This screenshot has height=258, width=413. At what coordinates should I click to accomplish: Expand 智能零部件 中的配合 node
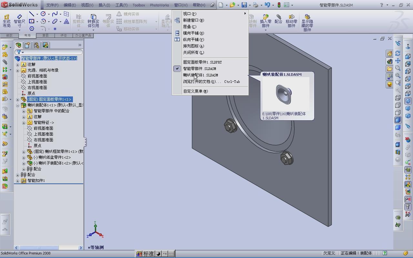tap(24, 111)
